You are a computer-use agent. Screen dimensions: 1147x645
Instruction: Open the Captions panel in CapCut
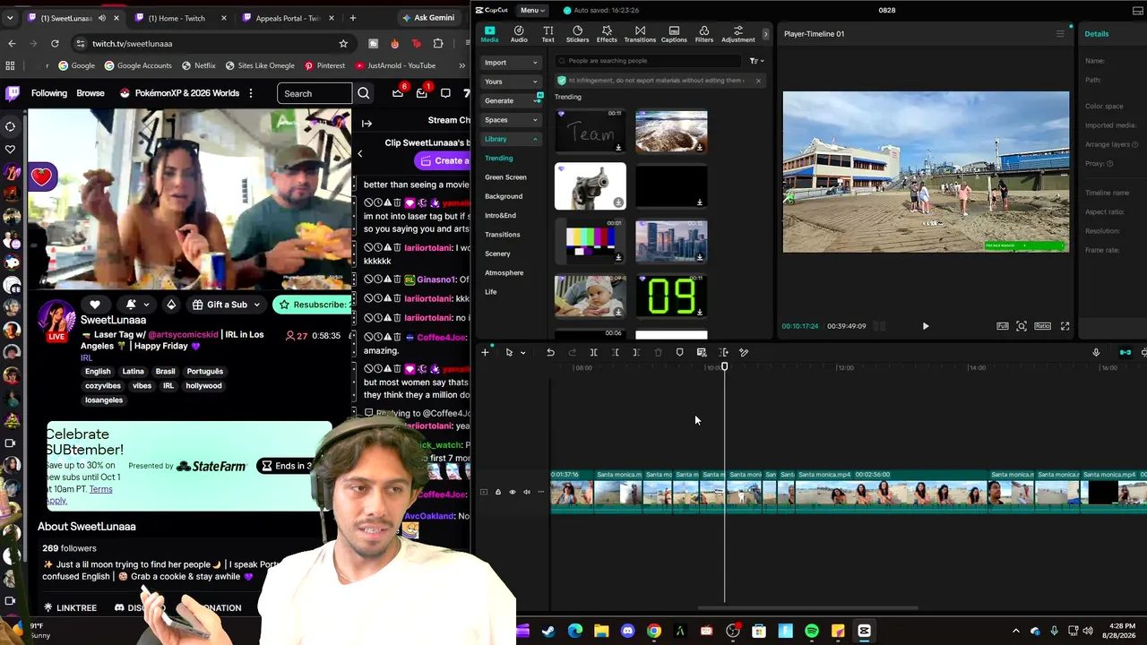[x=674, y=34]
